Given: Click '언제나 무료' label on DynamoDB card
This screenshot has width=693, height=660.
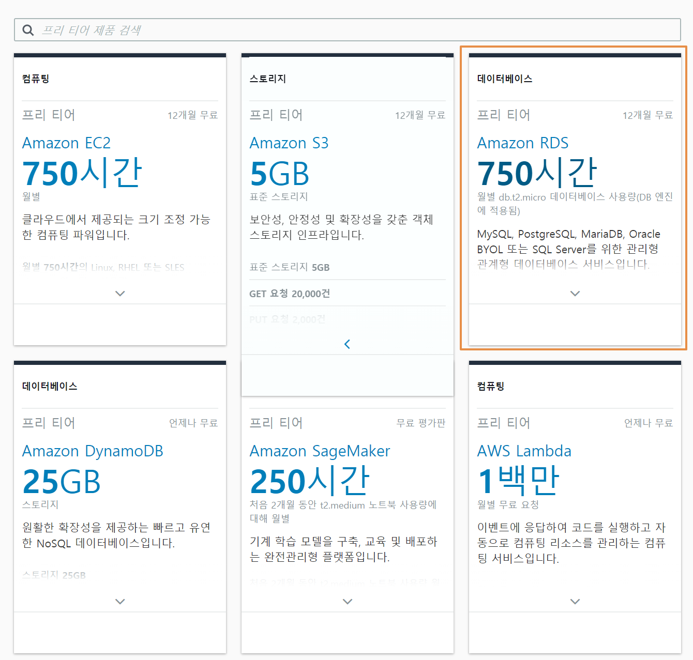Looking at the screenshot, I should (x=194, y=423).
